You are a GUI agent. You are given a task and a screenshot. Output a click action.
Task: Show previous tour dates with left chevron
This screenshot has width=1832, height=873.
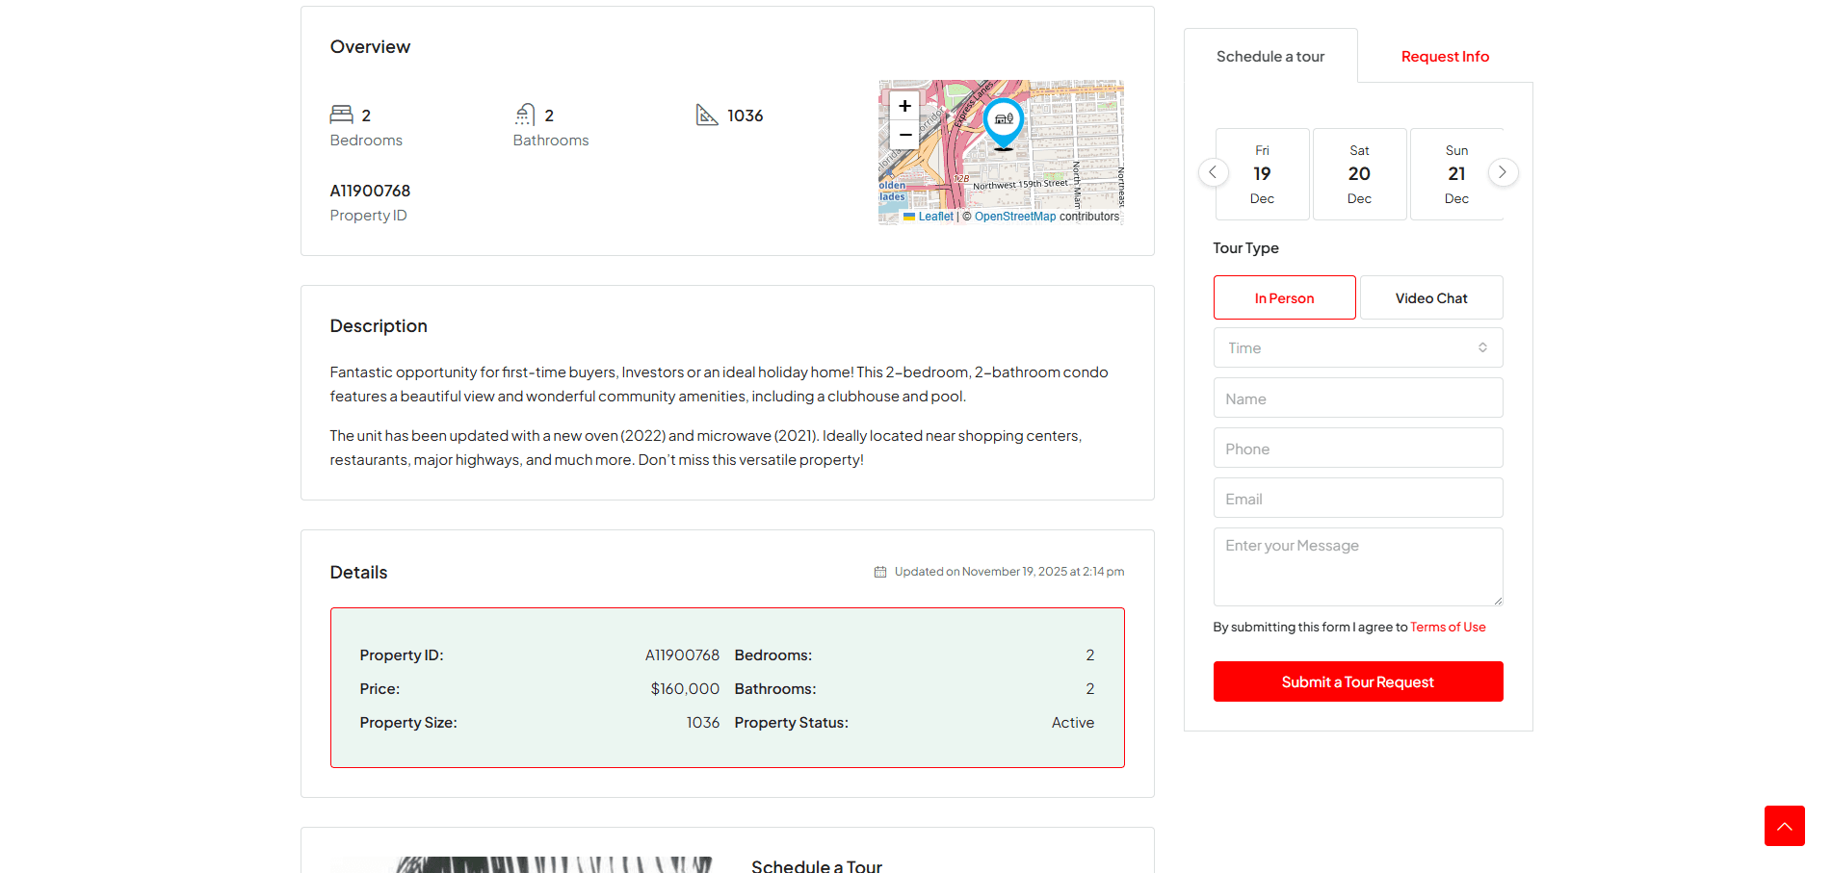(x=1213, y=172)
